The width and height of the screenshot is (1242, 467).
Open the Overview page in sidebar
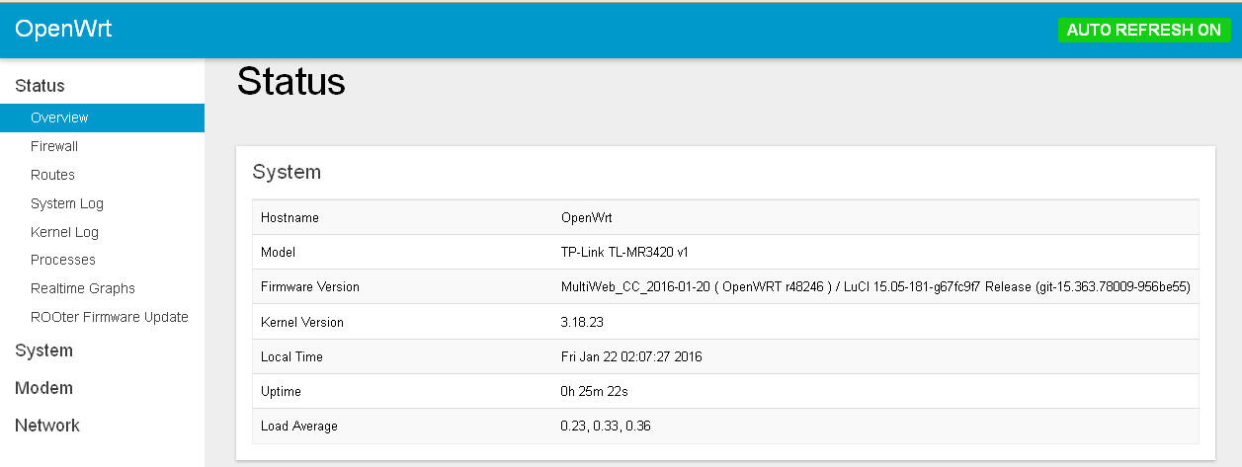point(102,117)
